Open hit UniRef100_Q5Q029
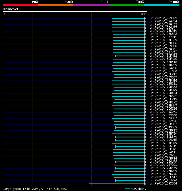Image resolution: width=182 pixels, height=191 pixels. tap(163, 171)
